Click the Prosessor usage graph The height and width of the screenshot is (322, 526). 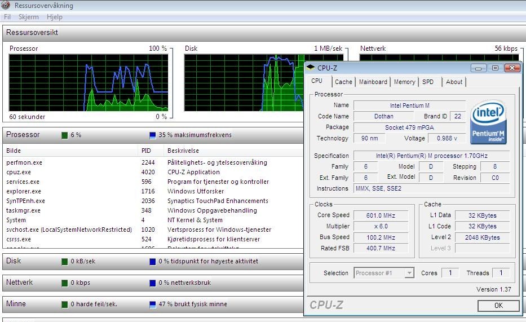tap(89, 82)
